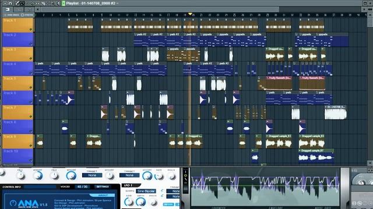Select the Paint brush tool
This screenshot has width=373, height=209.
coord(22,3)
